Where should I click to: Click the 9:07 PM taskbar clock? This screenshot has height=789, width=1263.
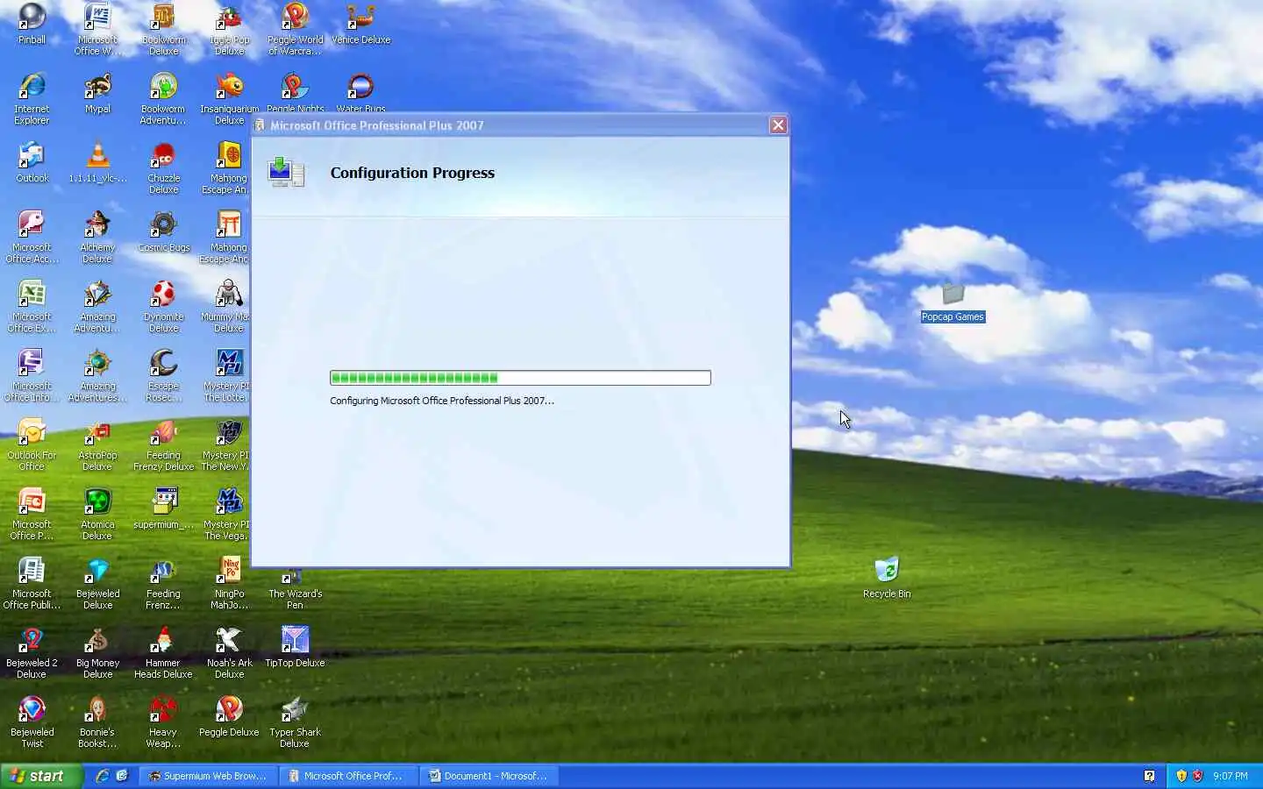tap(1230, 776)
